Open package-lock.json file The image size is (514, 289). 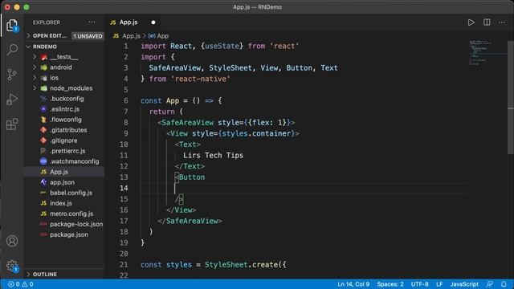click(x=76, y=224)
